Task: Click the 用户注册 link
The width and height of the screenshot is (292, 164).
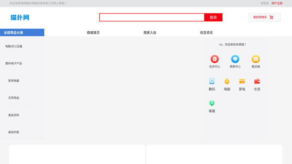Action: (x=277, y=3)
